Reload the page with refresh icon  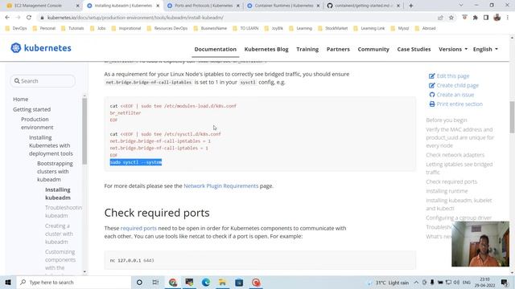pos(29,18)
